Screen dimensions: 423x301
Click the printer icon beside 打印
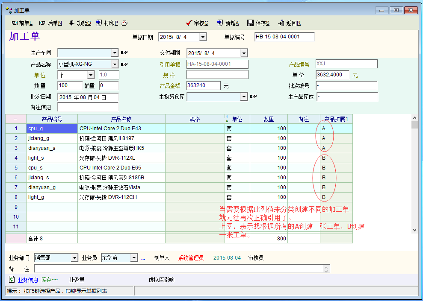point(124,23)
